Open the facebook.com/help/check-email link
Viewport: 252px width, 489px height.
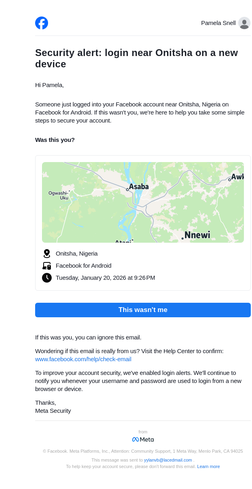pos(83,359)
